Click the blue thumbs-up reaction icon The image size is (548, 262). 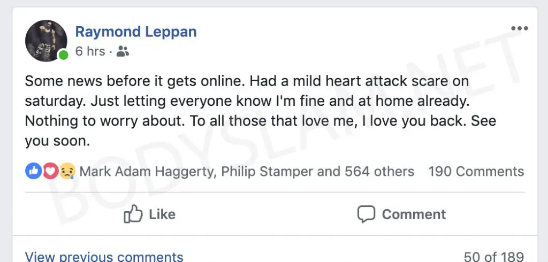point(33,171)
